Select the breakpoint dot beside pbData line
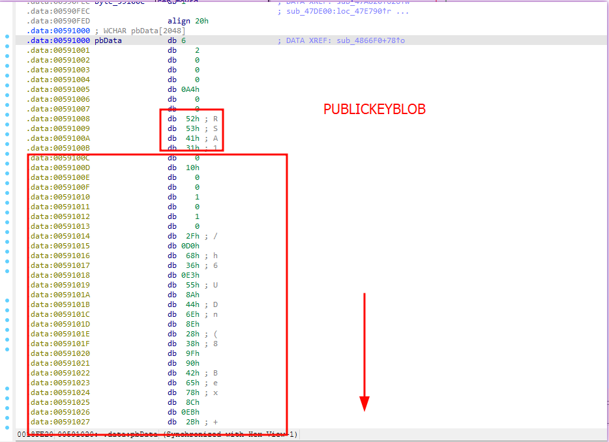This screenshot has height=442, width=609. coord(7,37)
